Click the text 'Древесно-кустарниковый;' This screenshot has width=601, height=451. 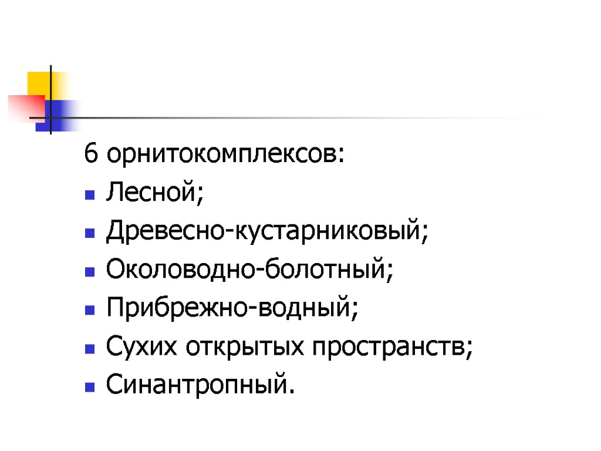(267, 231)
